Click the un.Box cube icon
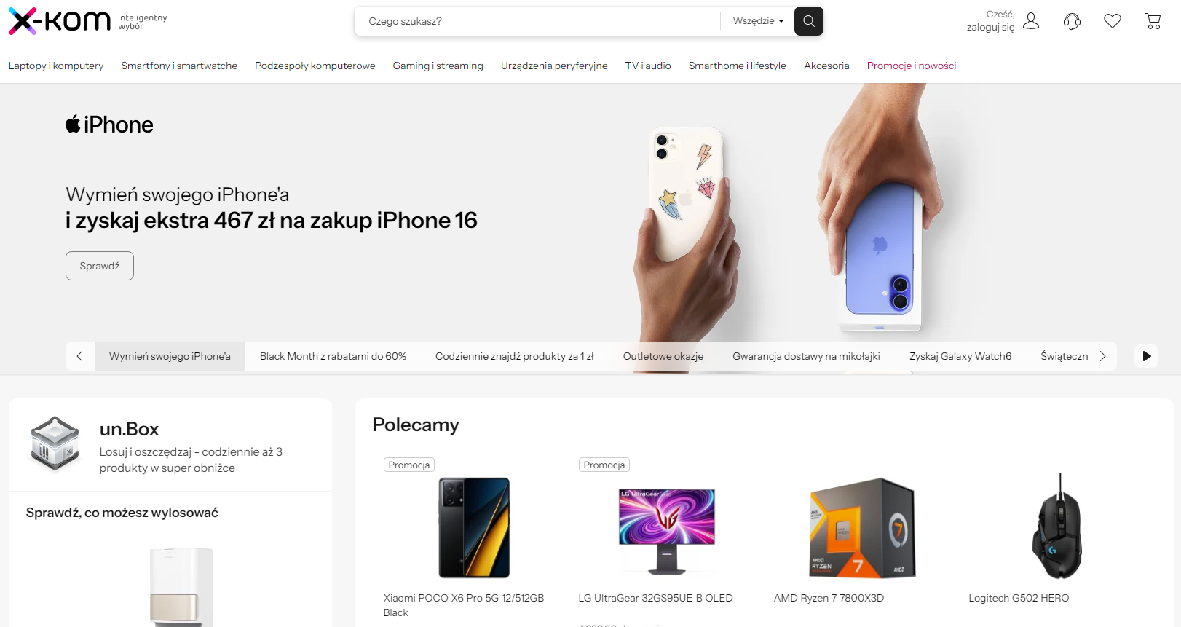This screenshot has height=627, width=1181. (x=55, y=443)
